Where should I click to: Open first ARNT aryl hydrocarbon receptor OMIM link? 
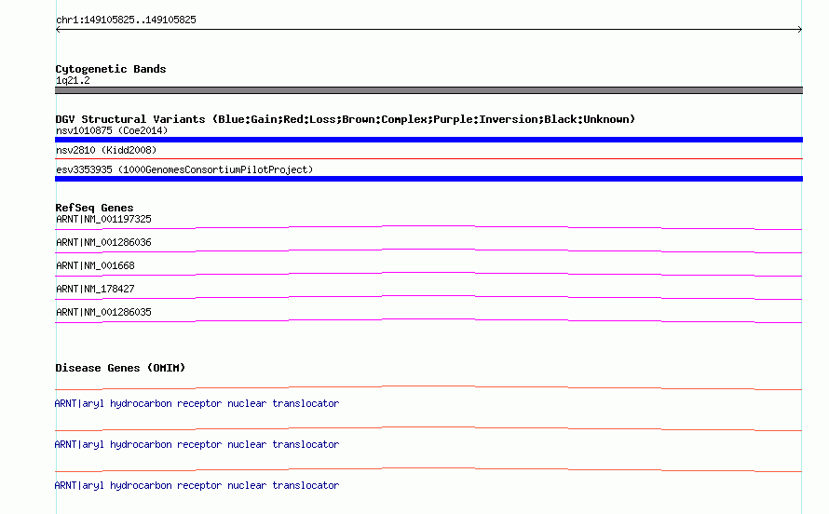tap(197, 403)
